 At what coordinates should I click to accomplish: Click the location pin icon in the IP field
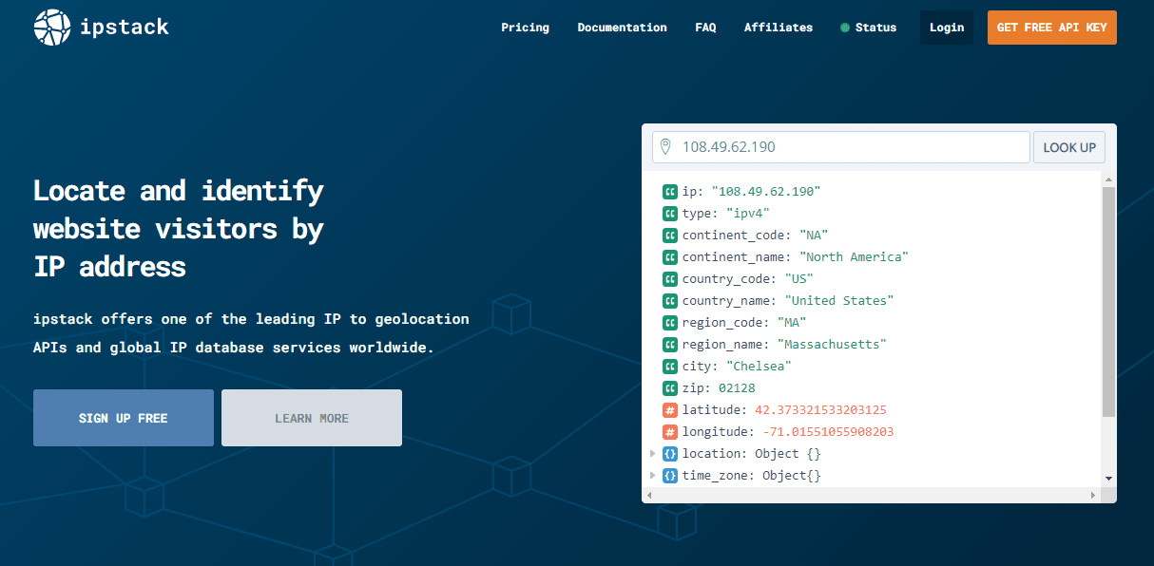point(665,147)
